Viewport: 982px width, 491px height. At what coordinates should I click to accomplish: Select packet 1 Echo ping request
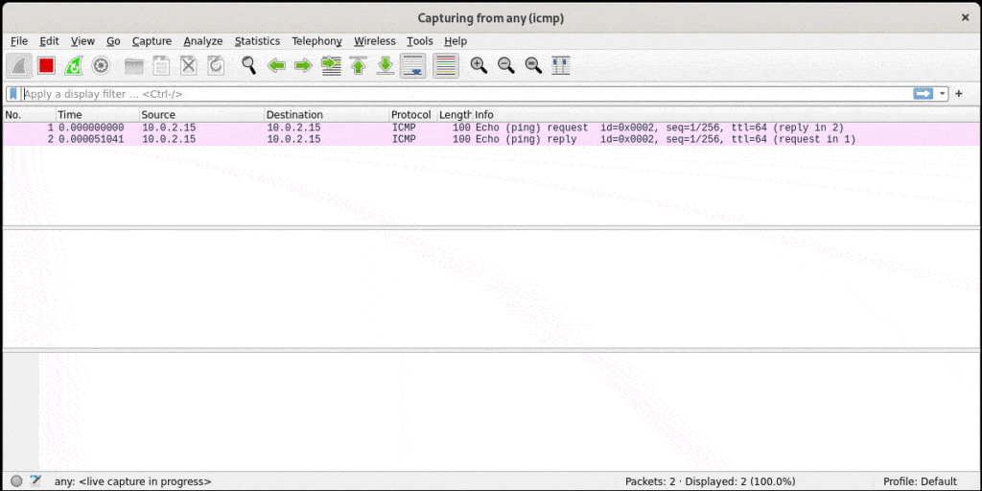click(x=492, y=128)
